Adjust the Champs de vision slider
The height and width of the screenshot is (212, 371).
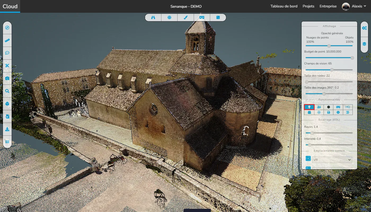tap(329, 70)
